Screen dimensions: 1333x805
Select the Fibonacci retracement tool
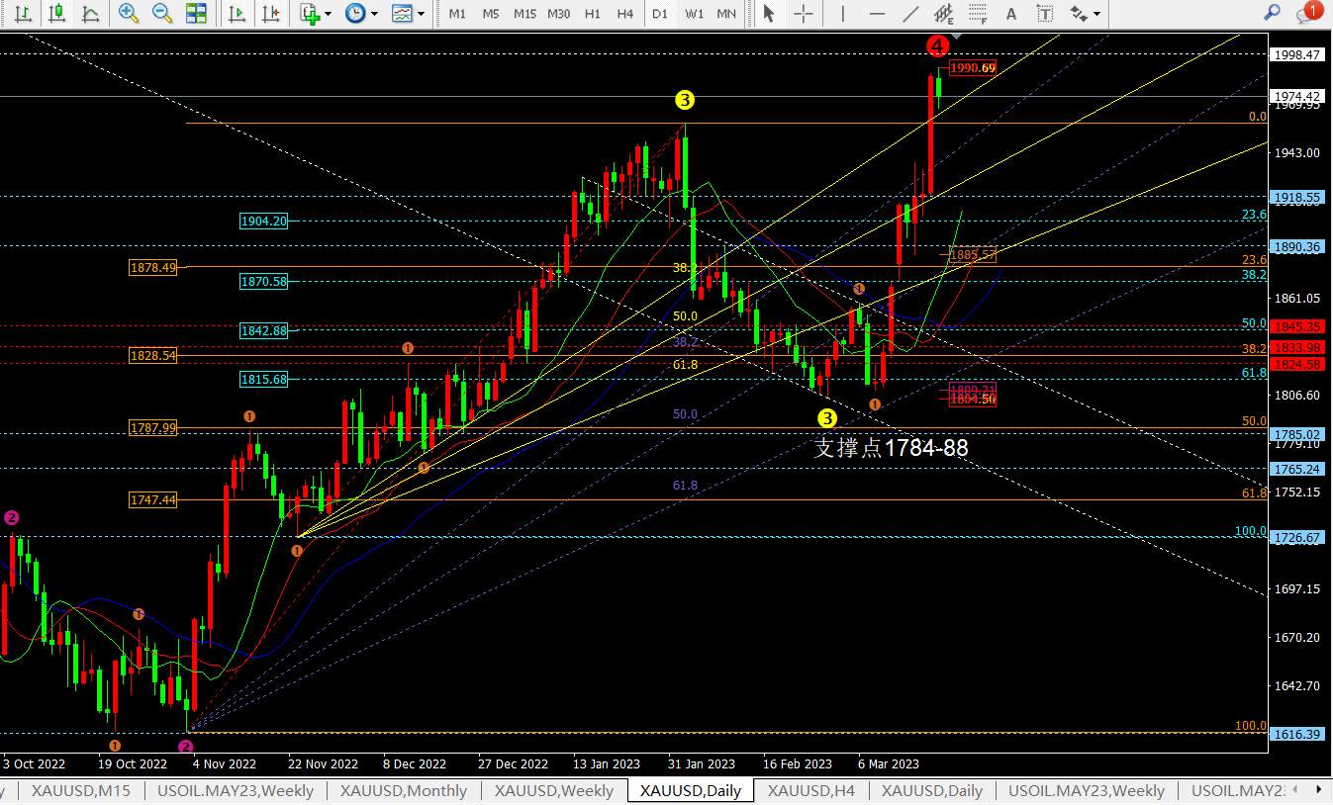pyautogui.click(x=978, y=14)
